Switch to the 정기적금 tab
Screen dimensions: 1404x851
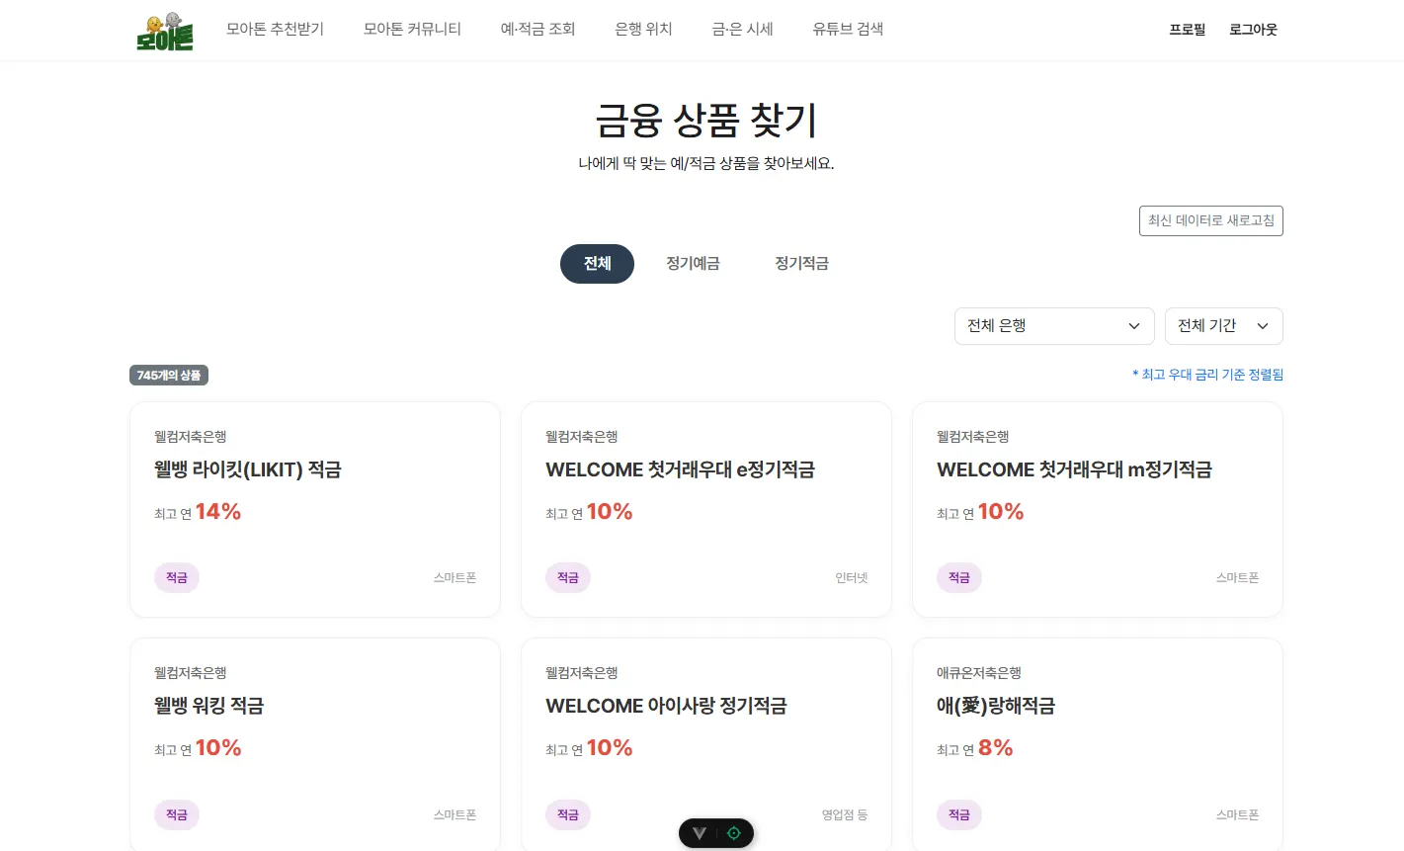801,264
